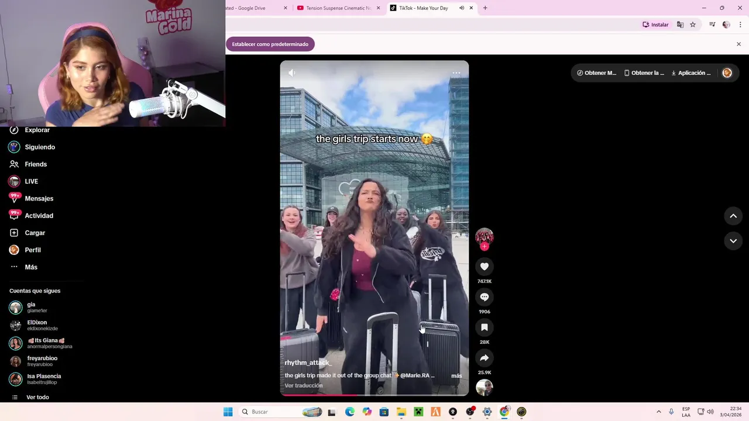Open the LIVE section
Screen dimensions: 749x421
[23, 181]
